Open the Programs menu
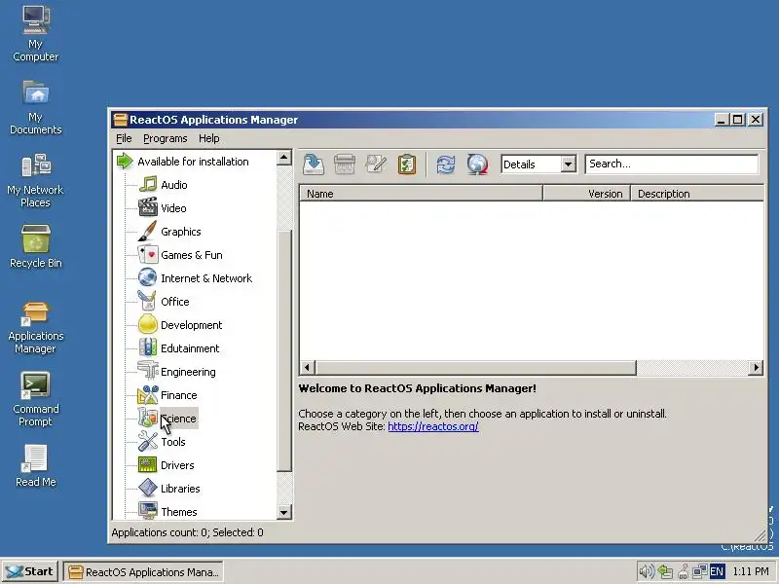The height and width of the screenshot is (584, 779). [x=165, y=138]
